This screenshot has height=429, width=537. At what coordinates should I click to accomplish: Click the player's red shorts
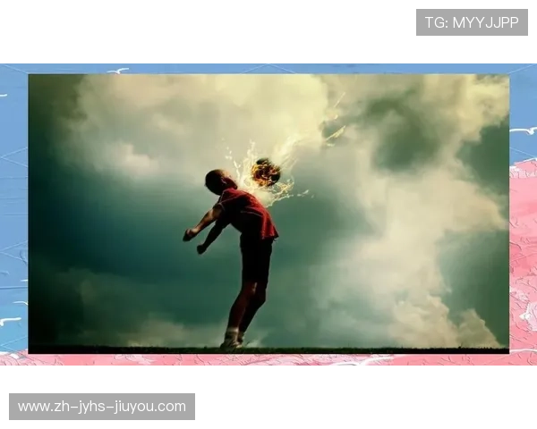click(256, 259)
